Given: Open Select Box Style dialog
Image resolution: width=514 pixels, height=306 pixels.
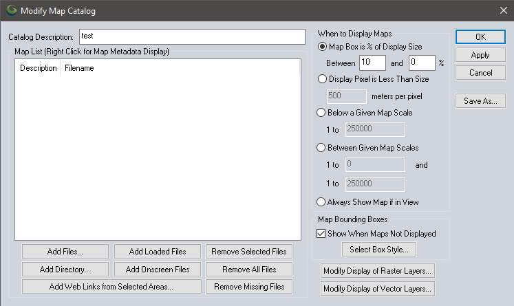Looking at the screenshot, I should click(x=383, y=249).
